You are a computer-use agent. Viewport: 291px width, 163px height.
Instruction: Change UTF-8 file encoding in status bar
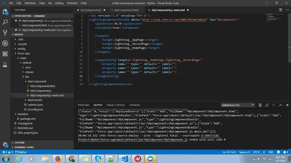click(x=256, y=152)
